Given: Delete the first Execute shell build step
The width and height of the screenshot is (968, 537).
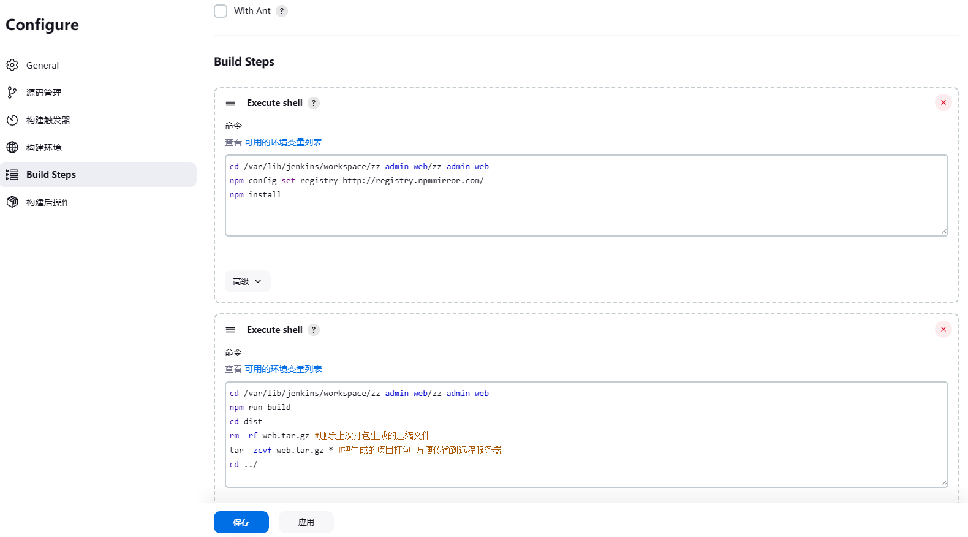Looking at the screenshot, I should [x=943, y=102].
